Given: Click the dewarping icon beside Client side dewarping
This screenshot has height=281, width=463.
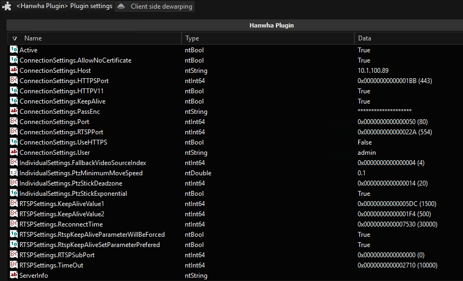Looking at the screenshot, I should (x=122, y=6).
